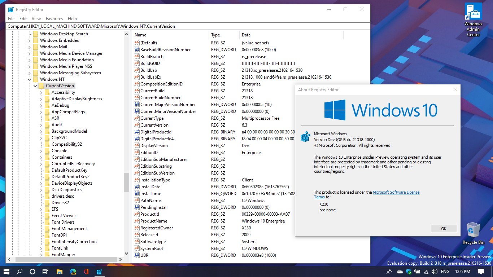Collapse the Windows NT key

click(x=30, y=79)
